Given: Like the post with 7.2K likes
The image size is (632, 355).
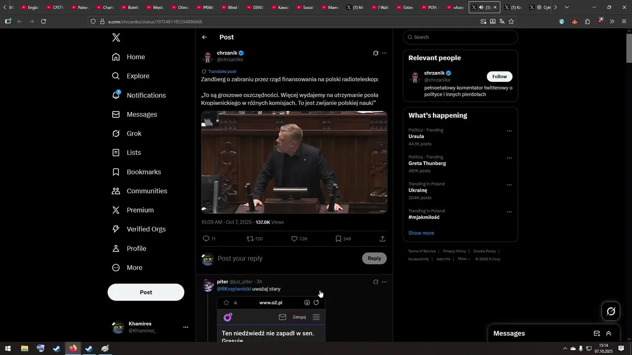Looking at the screenshot, I should 294,239.
